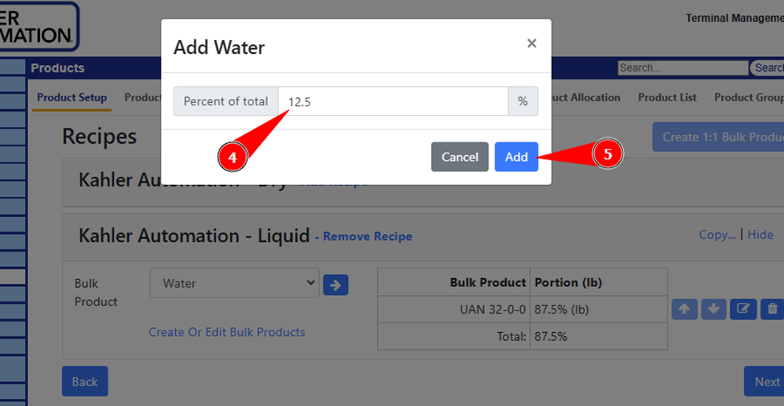Open the Product Group tab
784x406 pixels.
(x=748, y=97)
